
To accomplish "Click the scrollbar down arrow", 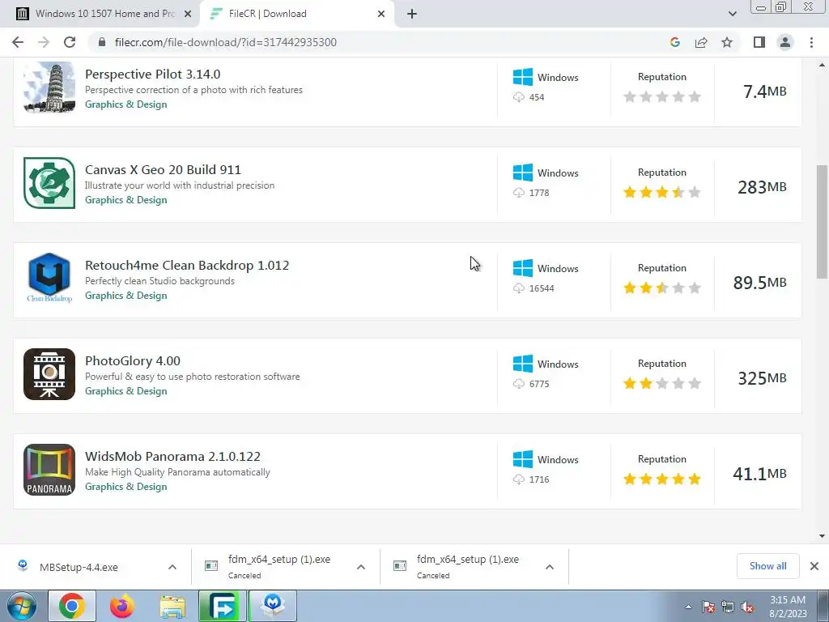I will [x=823, y=536].
